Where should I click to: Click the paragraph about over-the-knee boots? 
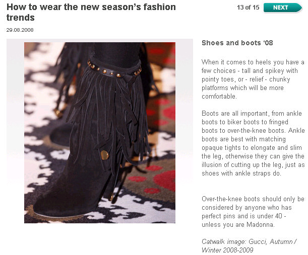coord(253,212)
